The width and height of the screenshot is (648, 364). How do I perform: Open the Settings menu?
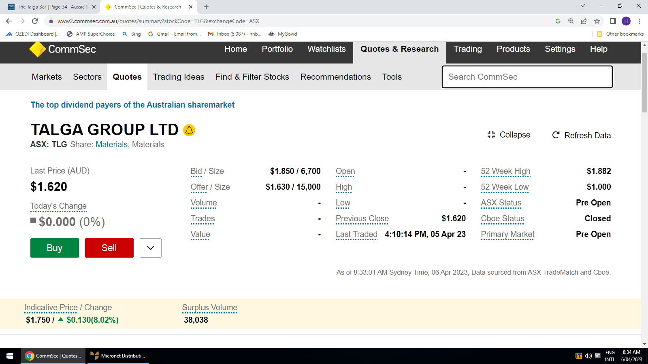pyautogui.click(x=560, y=49)
